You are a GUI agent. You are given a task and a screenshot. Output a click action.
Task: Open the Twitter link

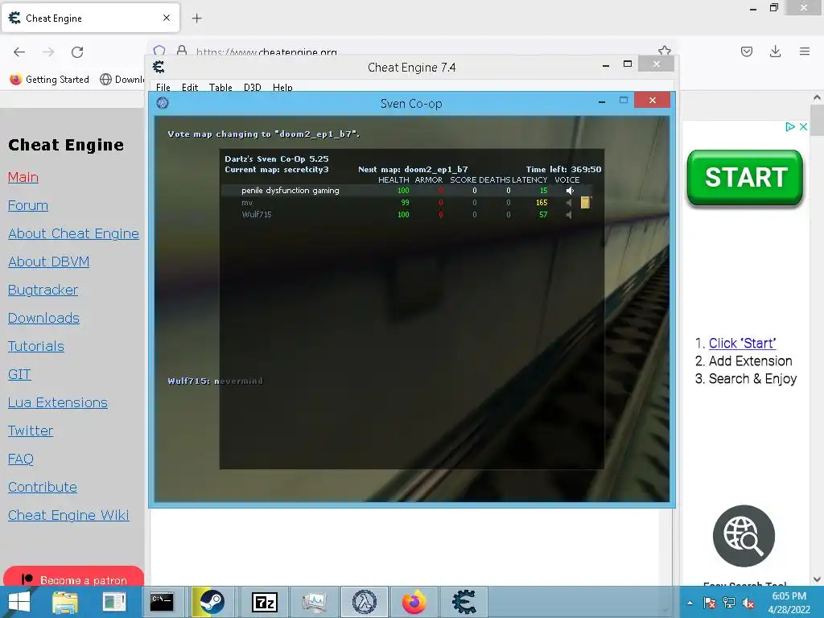click(31, 431)
